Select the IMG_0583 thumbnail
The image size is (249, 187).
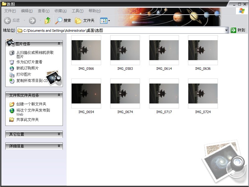(x=125, y=50)
